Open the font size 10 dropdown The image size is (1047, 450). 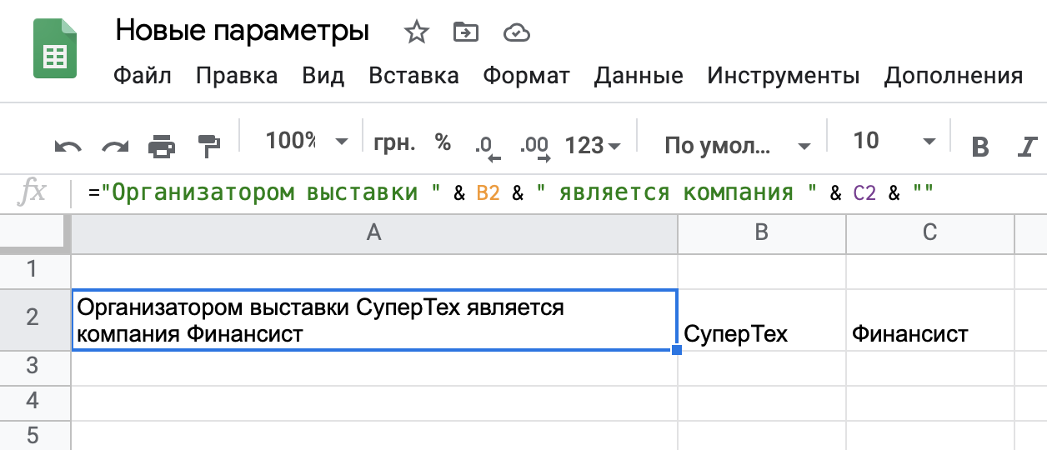tap(894, 142)
